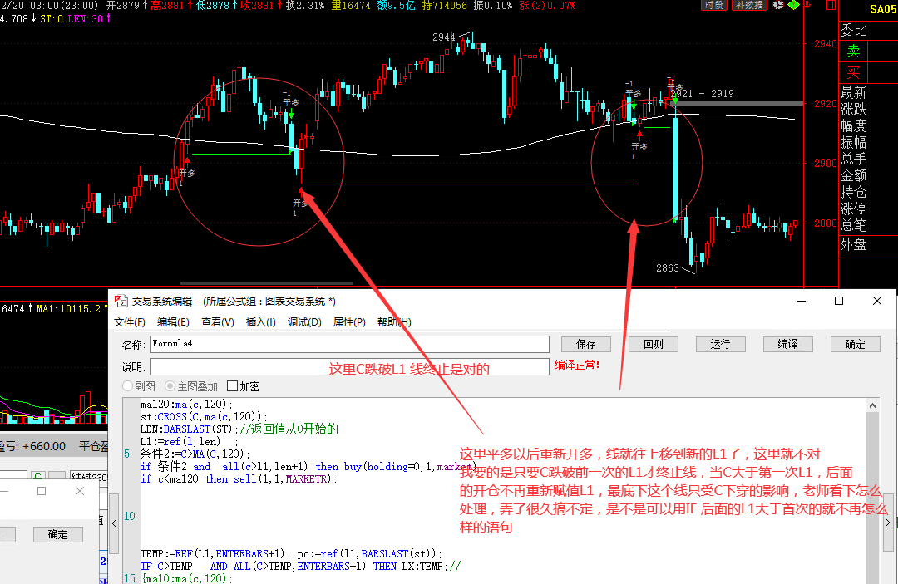
Task: Open the 编辑(E) menu
Action: pyautogui.click(x=173, y=322)
